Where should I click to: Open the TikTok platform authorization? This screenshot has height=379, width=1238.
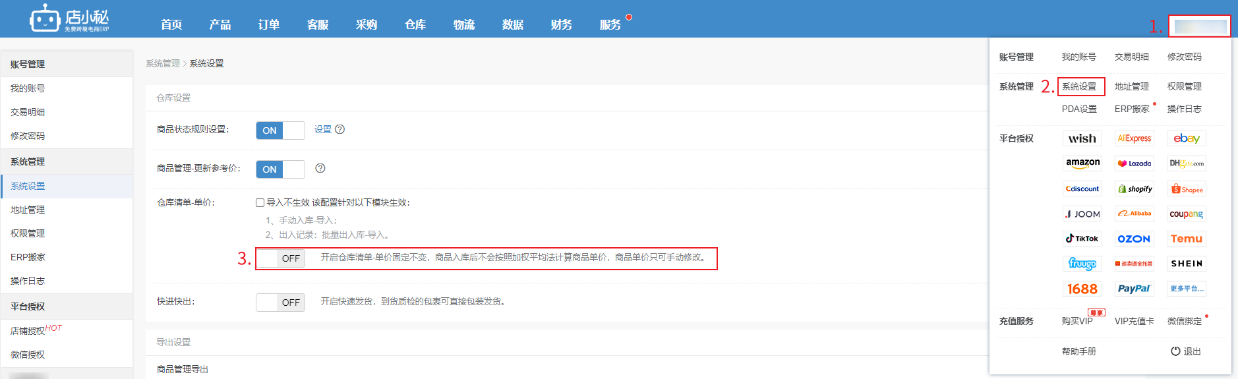(1082, 239)
